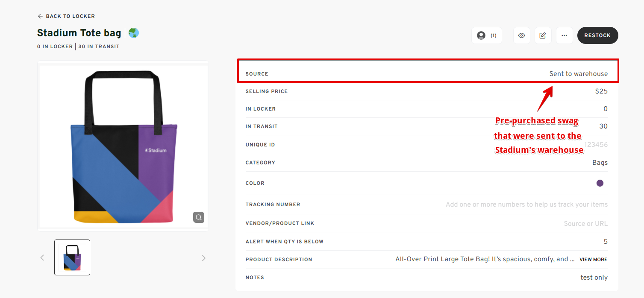Click the In Locker value 0
Screen dimensions: 644x298
point(606,109)
